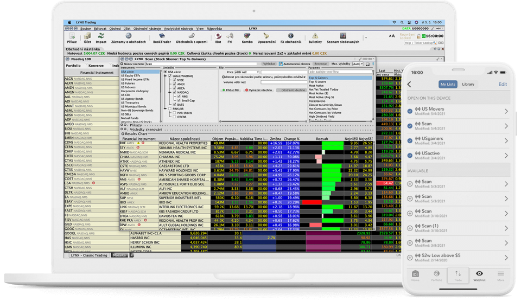Open the Editovat menu
Image resolution: width=521 pixels, height=301 pixels.
(x=100, y=29)
